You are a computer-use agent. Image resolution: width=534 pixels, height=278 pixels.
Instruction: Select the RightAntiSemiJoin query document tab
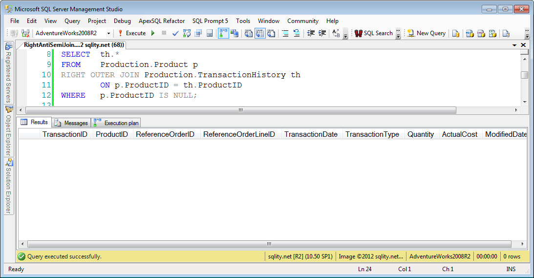[x=74, y=44]
